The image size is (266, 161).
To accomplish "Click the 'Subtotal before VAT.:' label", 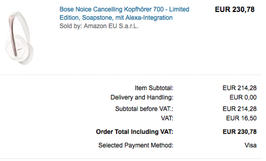I will (x=144, y=109).
